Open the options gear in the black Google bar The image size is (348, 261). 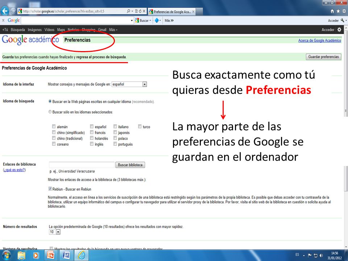(339, 29)
